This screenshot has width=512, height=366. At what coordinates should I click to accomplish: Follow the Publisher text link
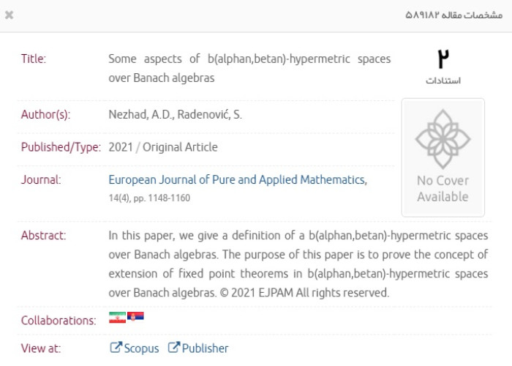coord(205,348)
